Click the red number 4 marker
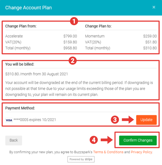The width and height of the screenshot is (162, 165). pos(93,140)
